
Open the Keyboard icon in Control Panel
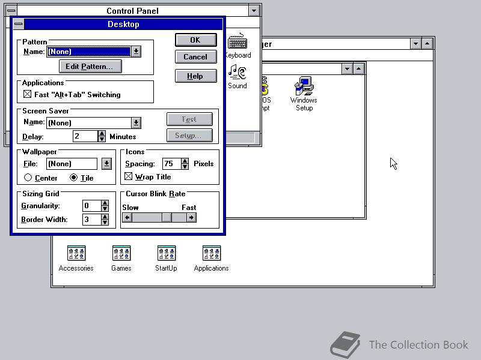click(238, 46)
